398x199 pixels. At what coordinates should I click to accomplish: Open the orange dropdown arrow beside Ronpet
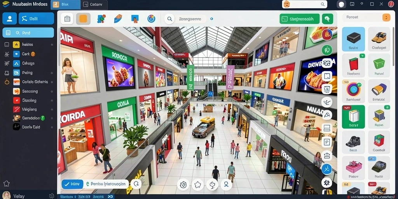click(x=386, y=17)
